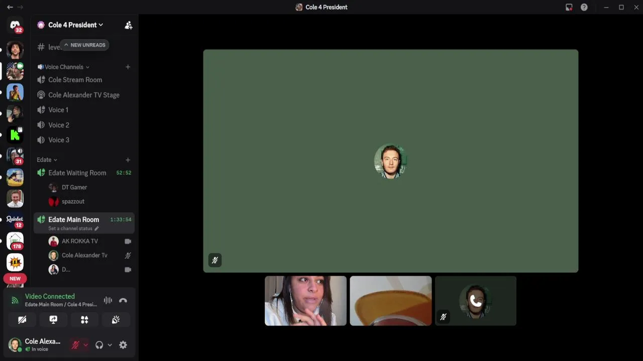Join Voice 3 channel
The image size is (643, 361).
84,140
